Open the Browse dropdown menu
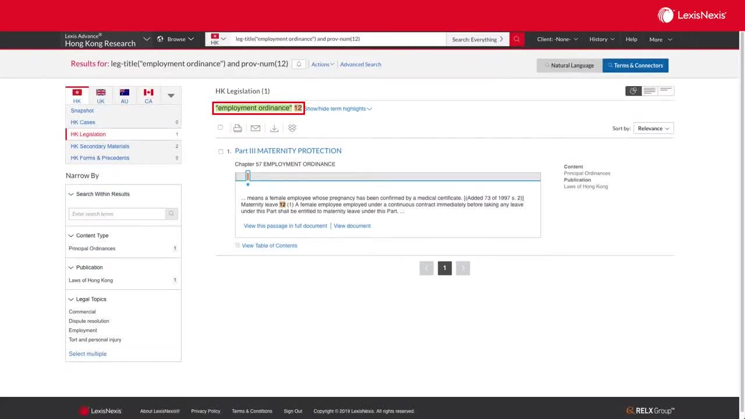This screenshot has height=419, width=745. point(176,39)
